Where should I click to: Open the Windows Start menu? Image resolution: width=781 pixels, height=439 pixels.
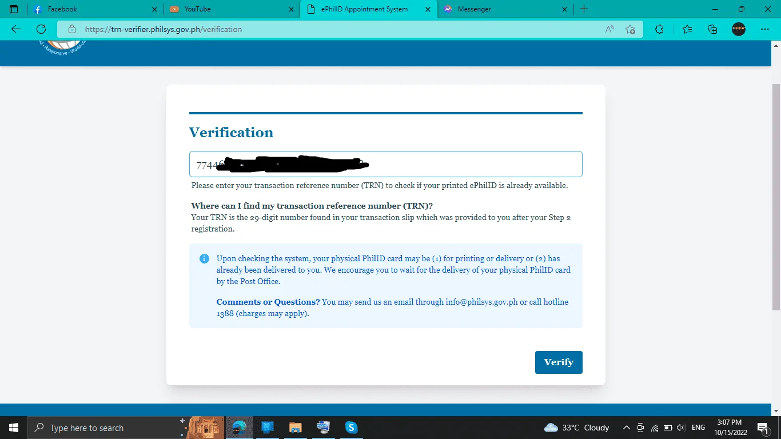(14, 428)
